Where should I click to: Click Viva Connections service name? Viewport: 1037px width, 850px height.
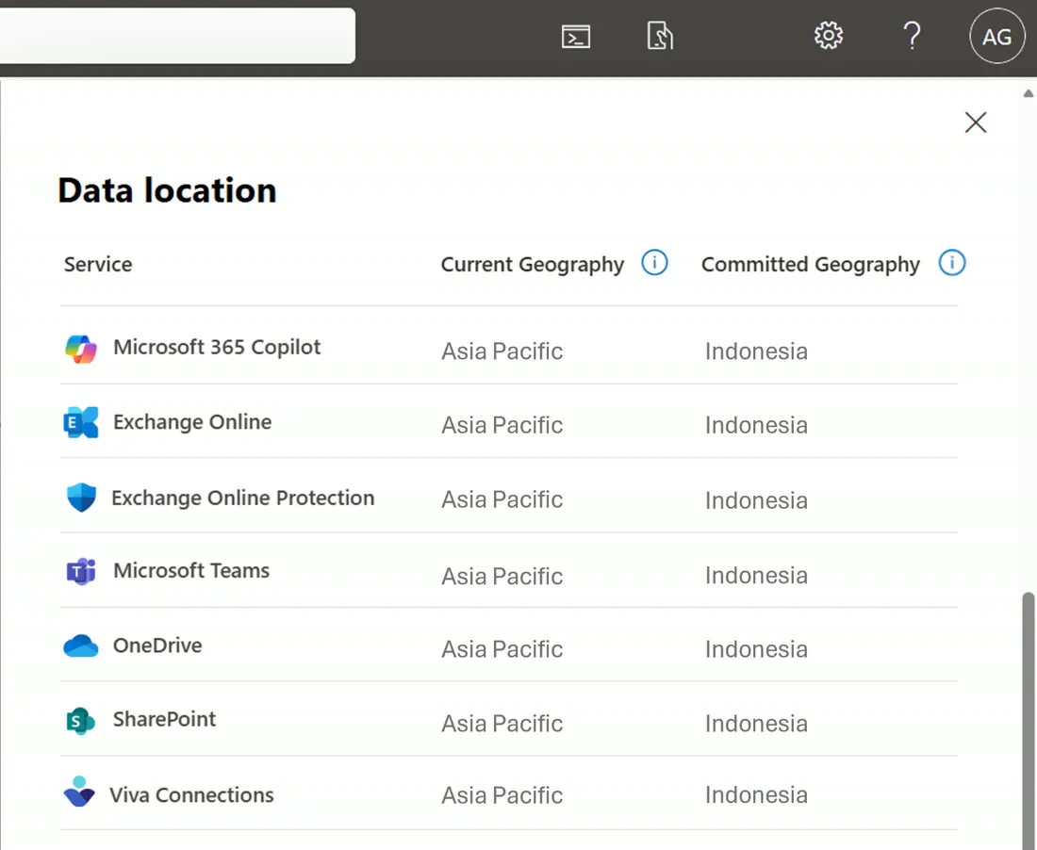[191, 794]
